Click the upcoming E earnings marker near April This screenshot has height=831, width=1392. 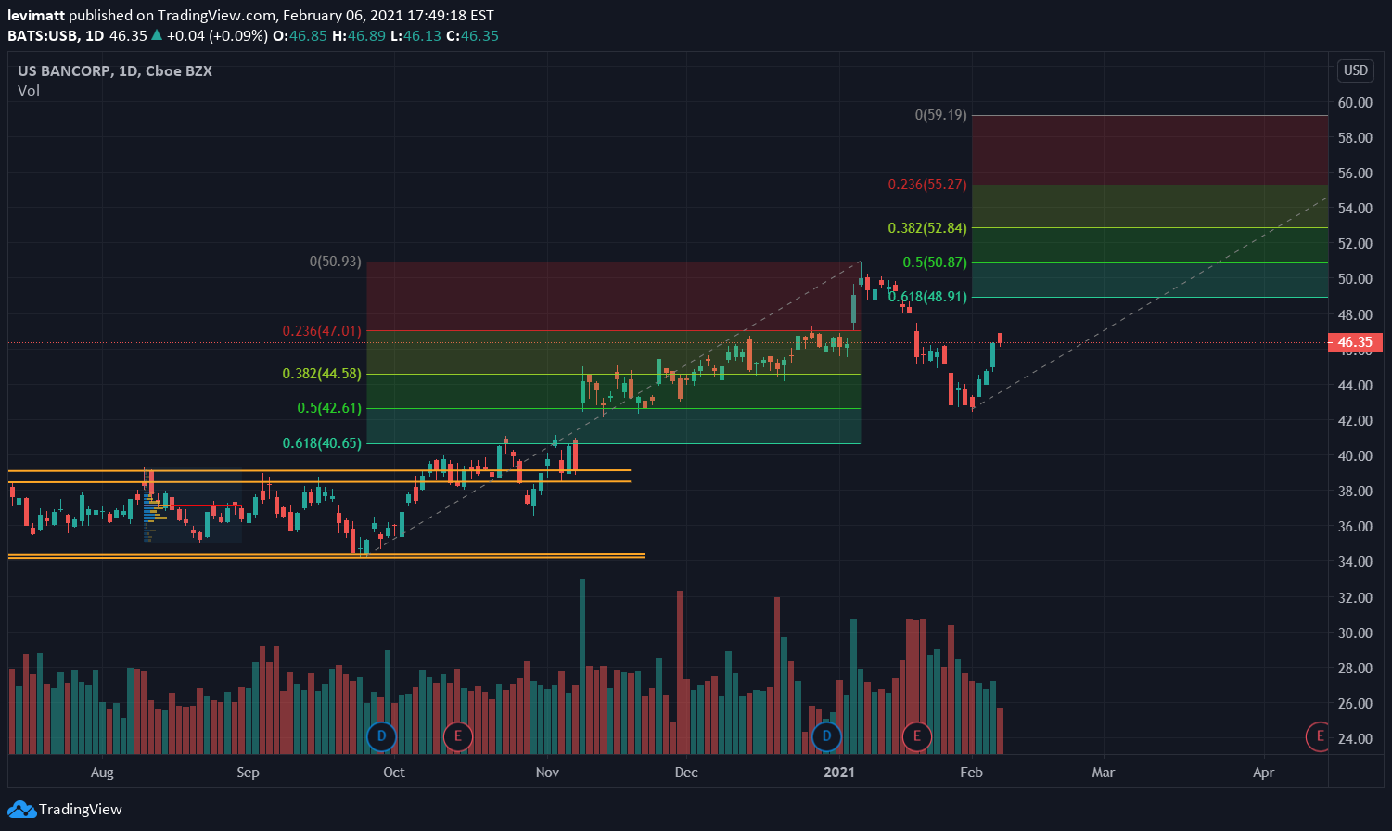[x=1318, y=737]
